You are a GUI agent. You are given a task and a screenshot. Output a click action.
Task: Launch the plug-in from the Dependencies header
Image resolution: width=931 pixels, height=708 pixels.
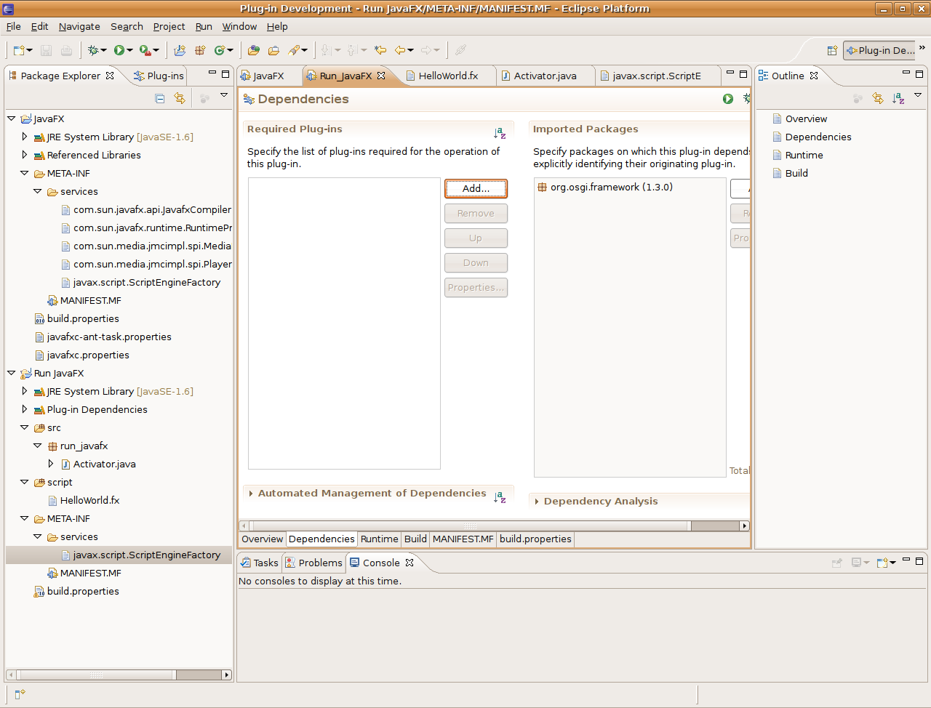click(x=728, y=99)
